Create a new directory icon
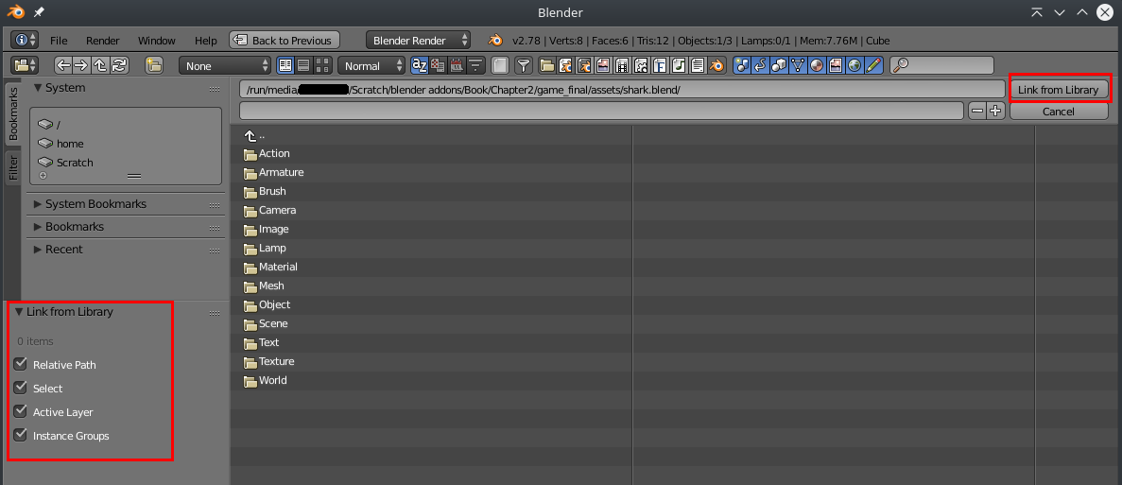The width and height of the screenshot is (1122, 485). [154, 66]
